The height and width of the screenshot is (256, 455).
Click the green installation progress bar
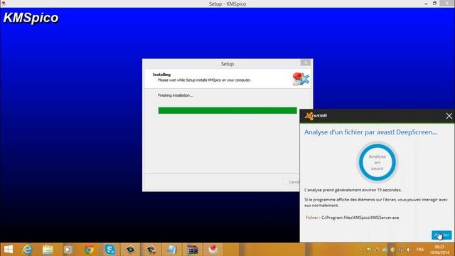tap(227, 110)
